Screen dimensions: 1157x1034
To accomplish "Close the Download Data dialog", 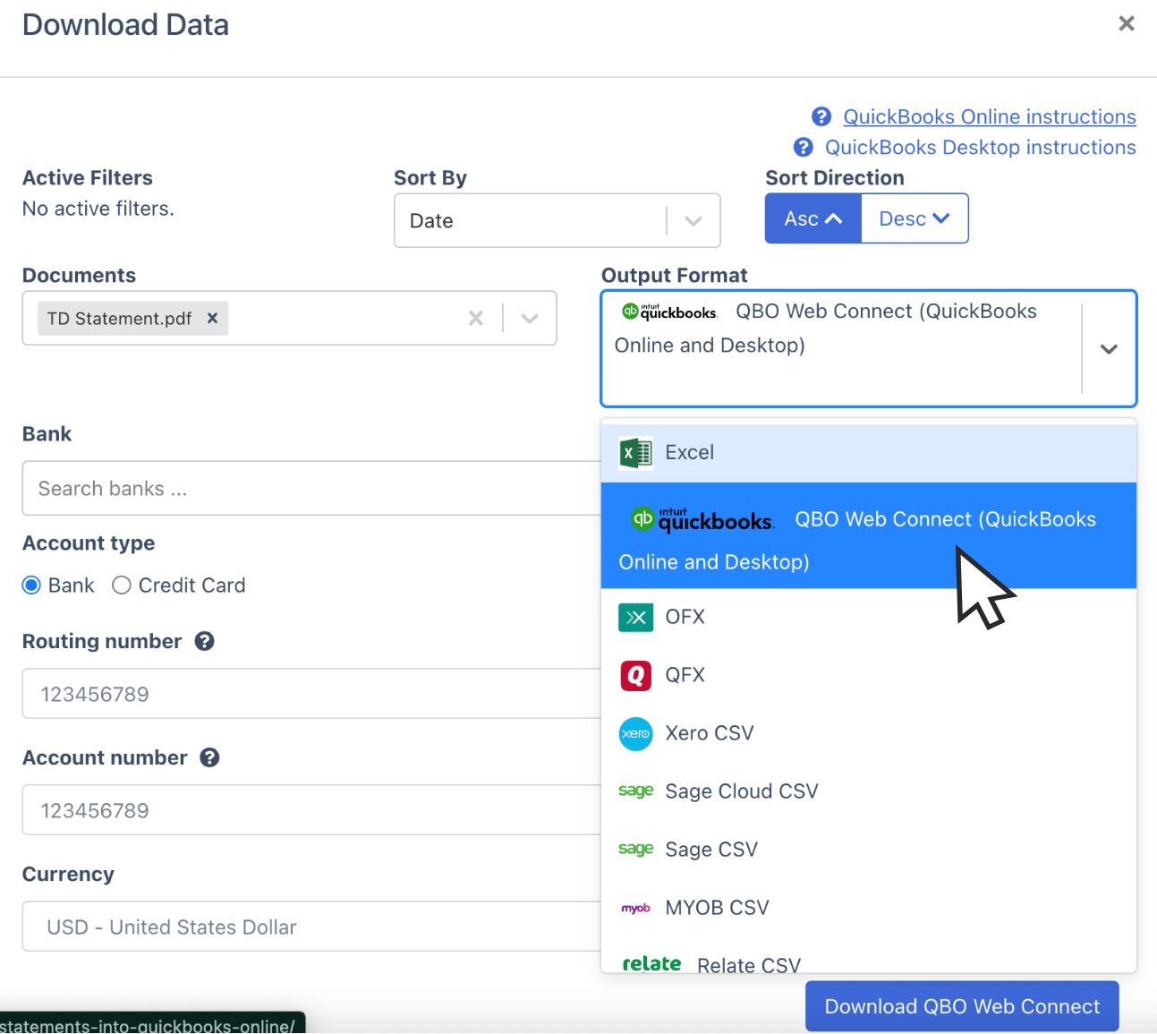I will point(1127,23).
